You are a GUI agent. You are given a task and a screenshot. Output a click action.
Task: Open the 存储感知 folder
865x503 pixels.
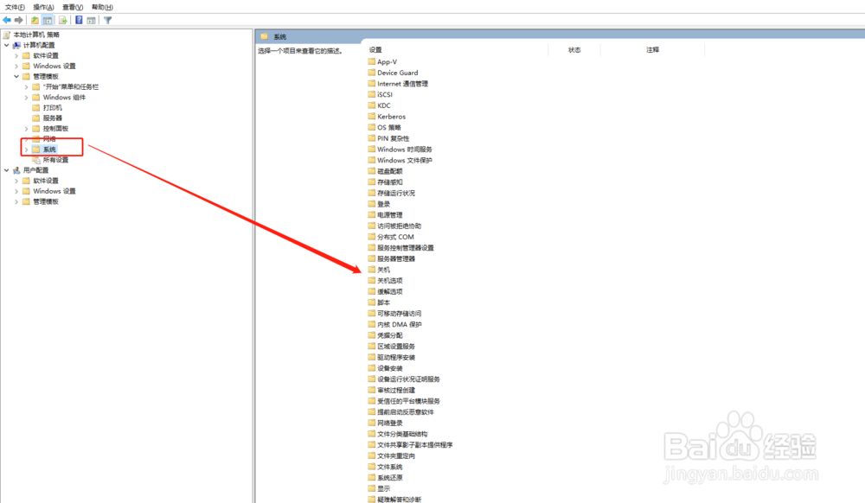389,182
